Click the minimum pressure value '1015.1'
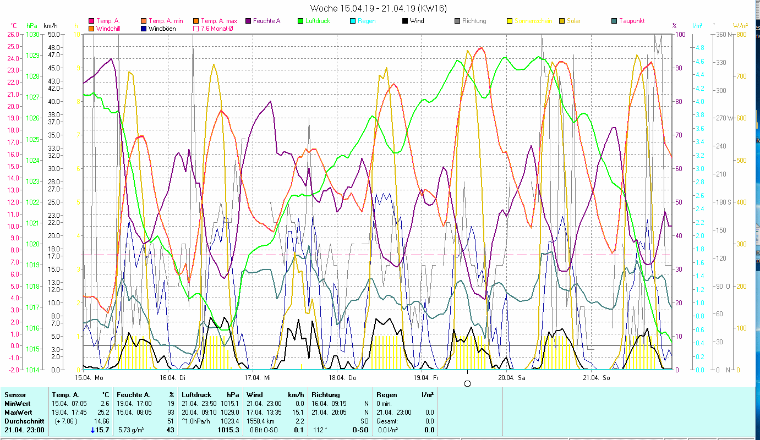Screen dimensions: 760x440 (x=230, y=404)
